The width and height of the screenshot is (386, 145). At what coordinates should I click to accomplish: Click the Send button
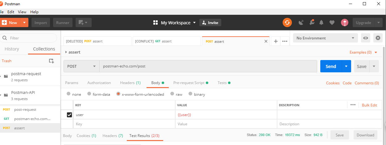pyautogui.click(x=331, y=66)
